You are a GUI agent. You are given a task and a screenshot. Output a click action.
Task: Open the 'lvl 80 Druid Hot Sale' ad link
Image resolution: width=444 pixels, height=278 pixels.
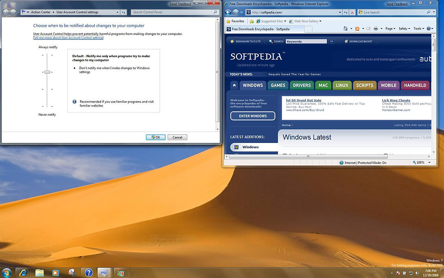[x=304, y=100]
